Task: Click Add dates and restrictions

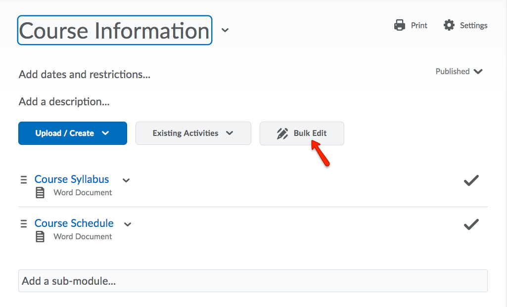Action: (85, 75)
